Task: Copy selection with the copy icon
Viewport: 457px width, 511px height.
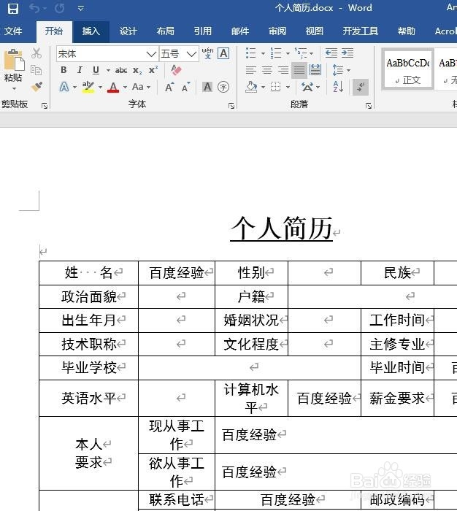Action: tap(37, 70)
